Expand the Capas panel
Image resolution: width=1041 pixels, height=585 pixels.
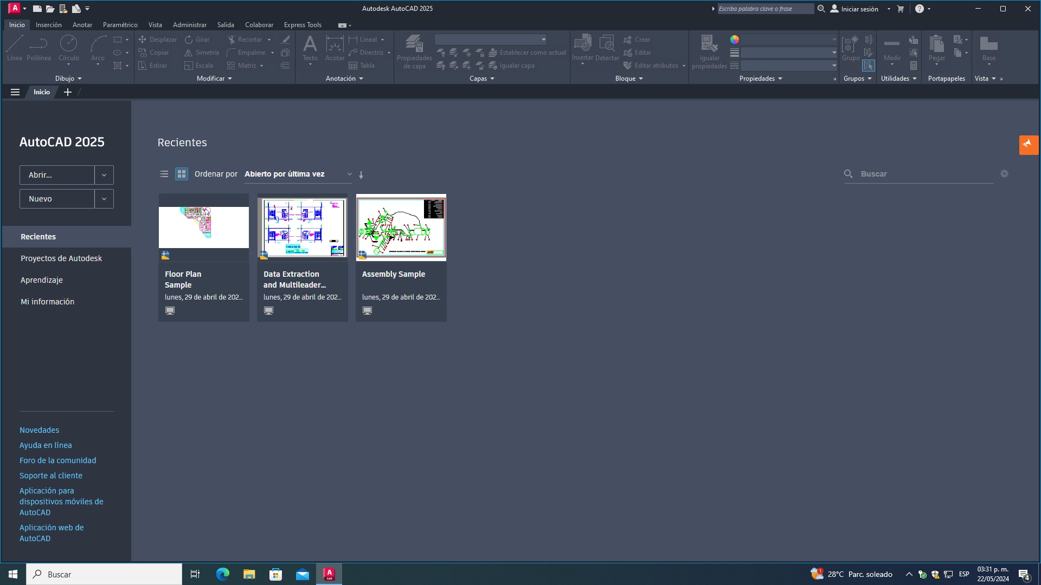coord(482,79)
